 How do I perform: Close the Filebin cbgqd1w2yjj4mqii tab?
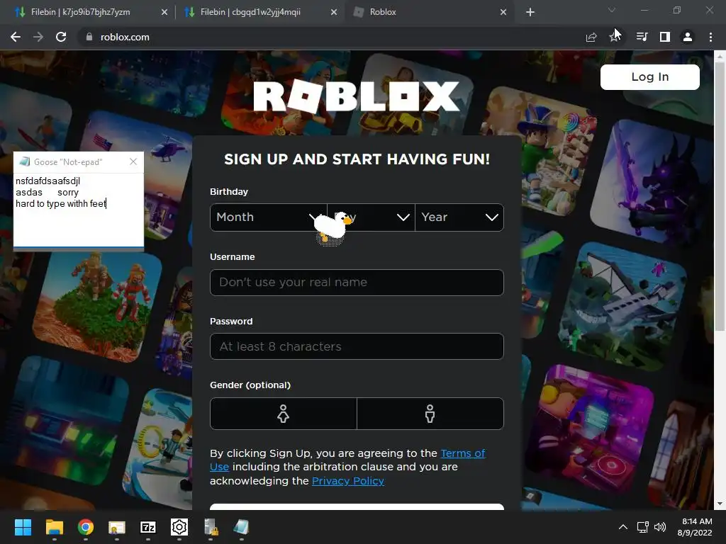coord(334,12)
